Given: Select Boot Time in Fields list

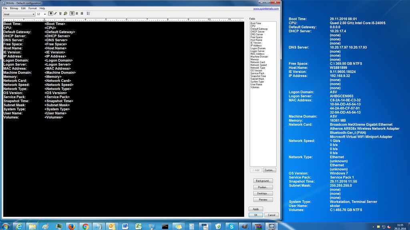Looking at the screenshot, I should click(x=256, y=23).
